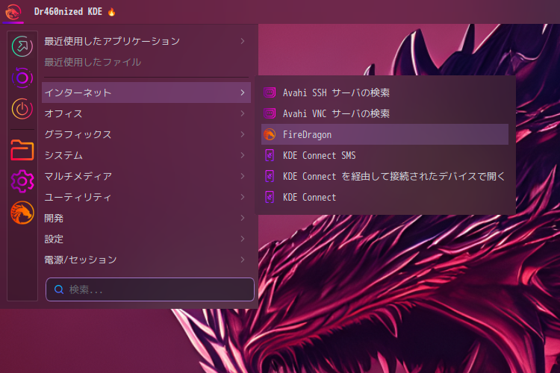Image resolution: width=560 pixels, height=373 pixels.
Task: Select the 開発 category
Action: (x=146, y=218)
